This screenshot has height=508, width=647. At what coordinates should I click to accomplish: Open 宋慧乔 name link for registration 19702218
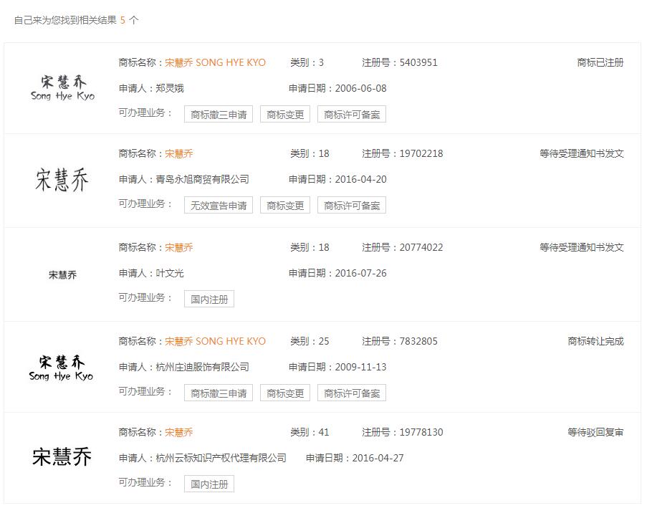click(179, 153)
